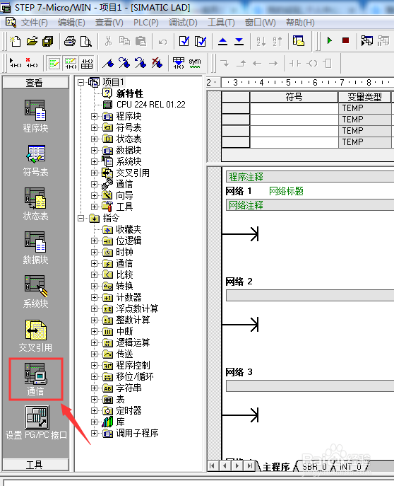This screenshot has height=486, width=394.
Task: Open 交叉引用 in the view sidebar
Action: 35,336
